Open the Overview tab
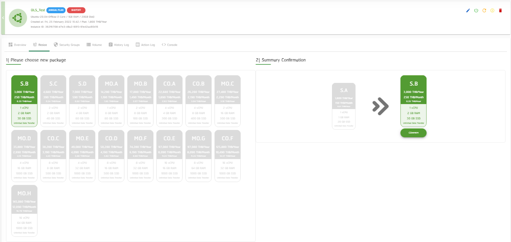This screenshot has width=511, height=242. 17,45
